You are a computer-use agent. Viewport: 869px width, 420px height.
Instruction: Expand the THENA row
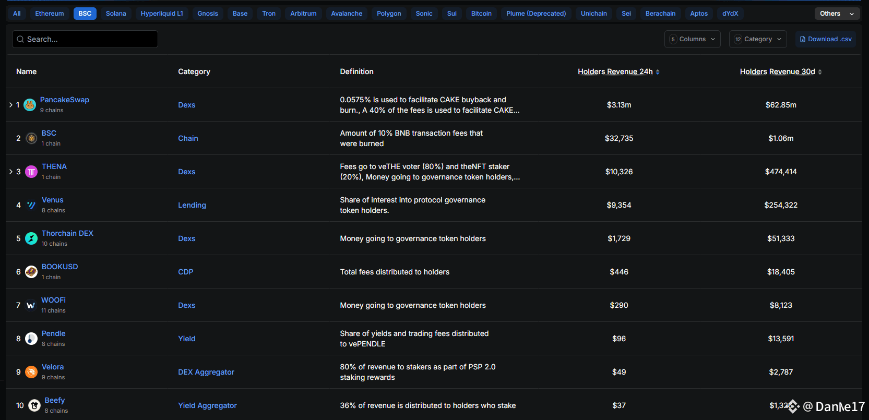[x=11, y=172]
